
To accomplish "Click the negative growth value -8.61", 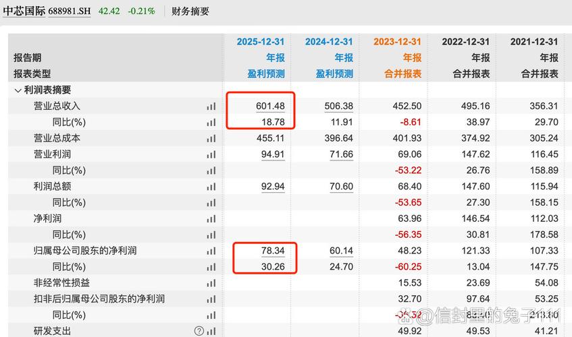I will tap(411, 122).
